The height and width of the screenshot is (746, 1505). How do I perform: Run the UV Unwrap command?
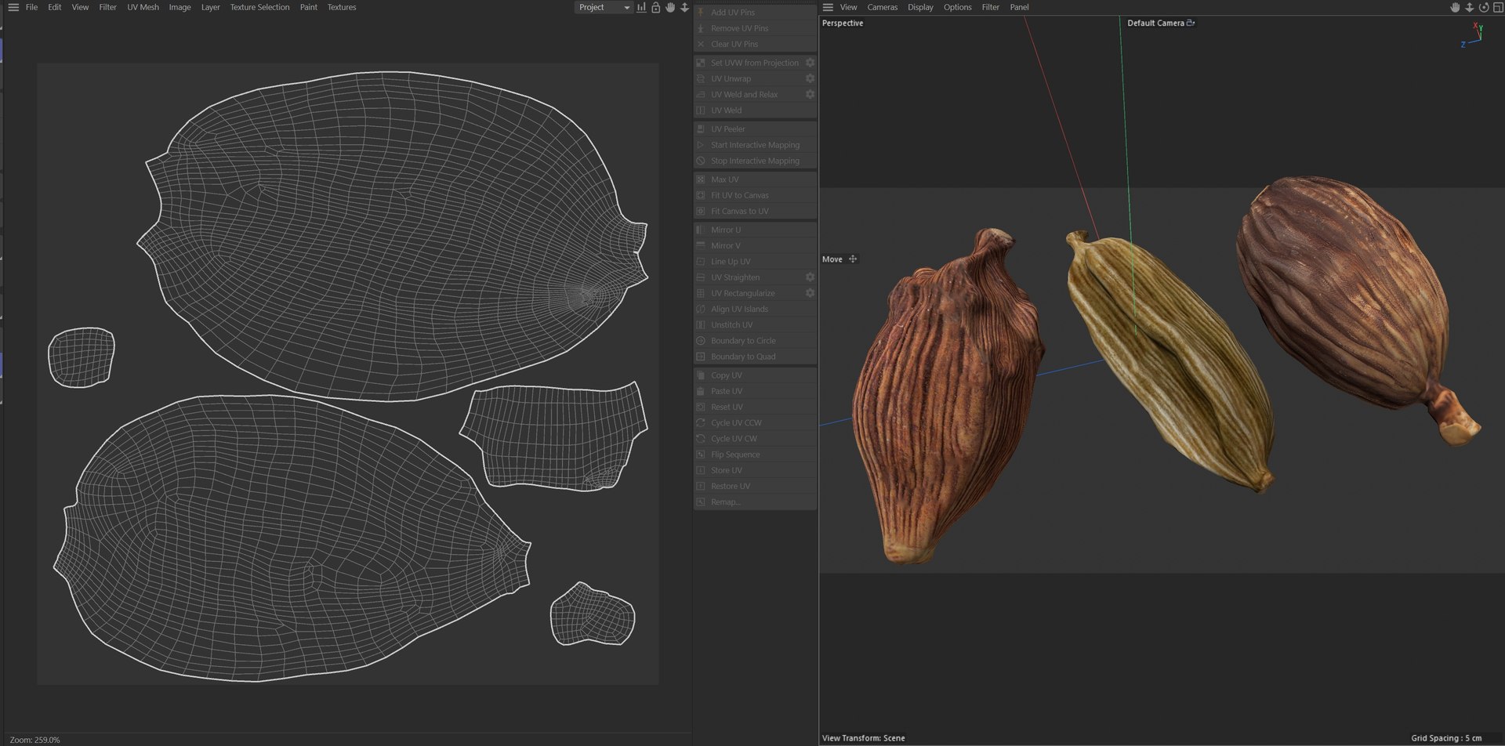756,78
